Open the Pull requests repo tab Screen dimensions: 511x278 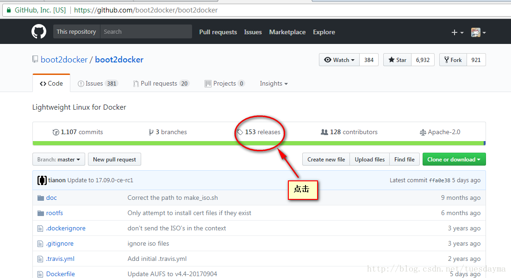[x=161, y=83]
